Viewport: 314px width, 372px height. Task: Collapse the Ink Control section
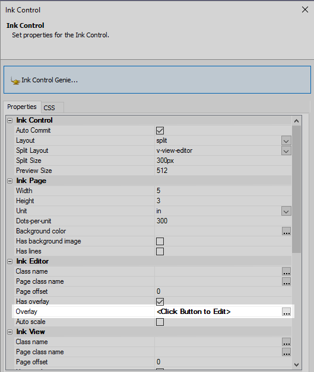[x=9, y=120]
